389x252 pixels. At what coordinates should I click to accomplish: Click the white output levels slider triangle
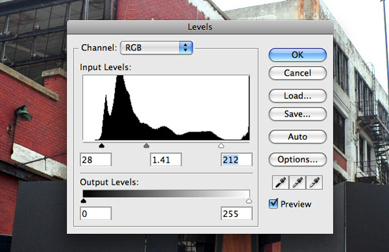tap(249, 200)
